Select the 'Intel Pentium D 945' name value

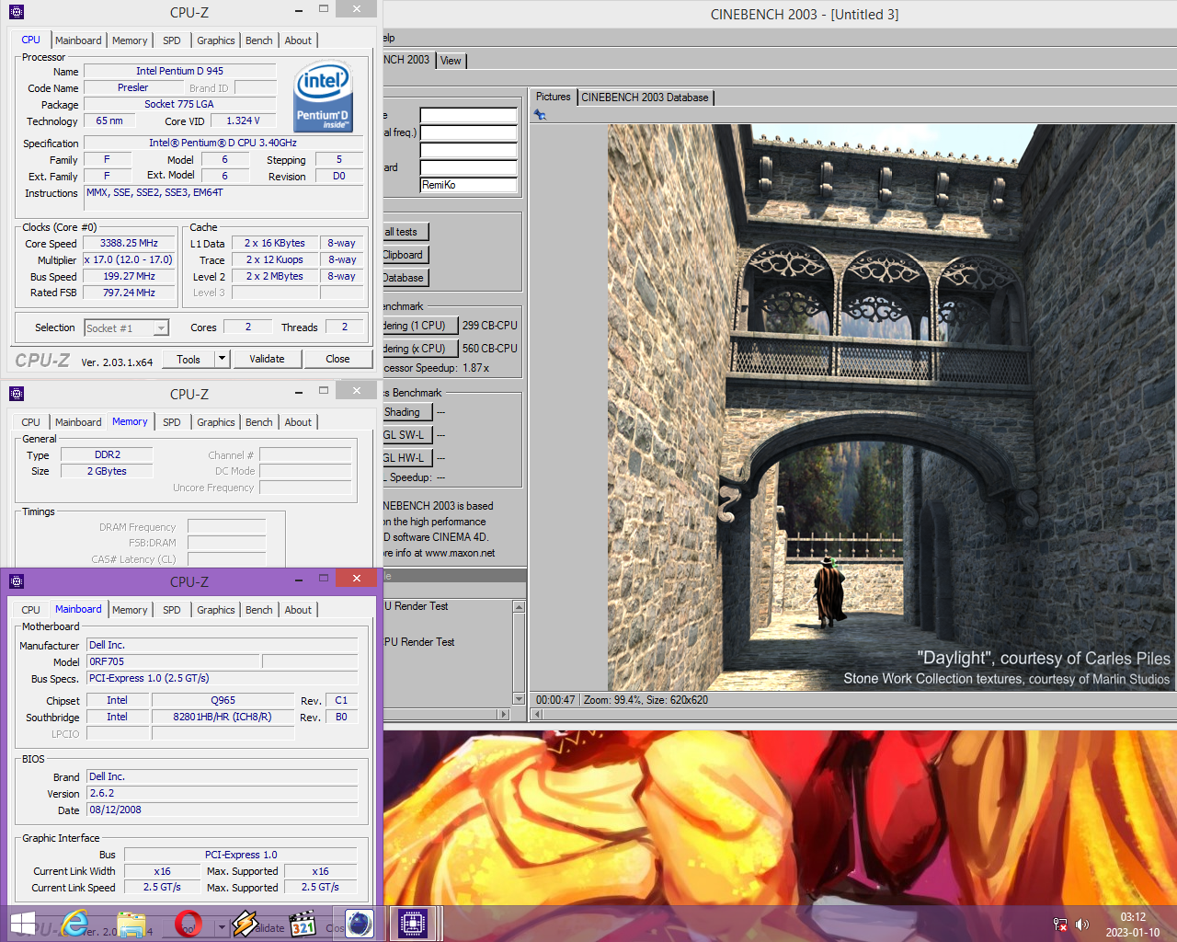180,71
